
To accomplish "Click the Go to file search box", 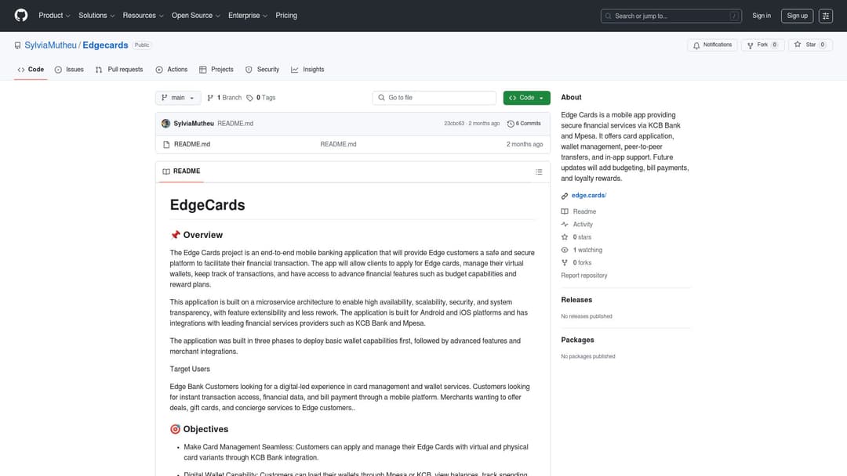I will click(x=434, y=98).
